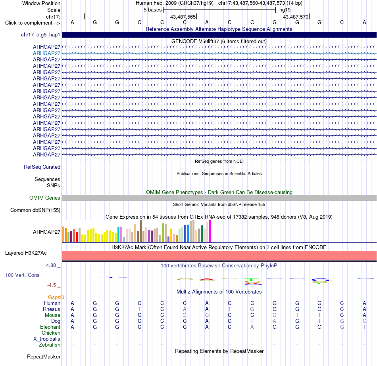Open the OMIM Gene Phenotypes track title
The image size is (377, 366).
[219, 192]
